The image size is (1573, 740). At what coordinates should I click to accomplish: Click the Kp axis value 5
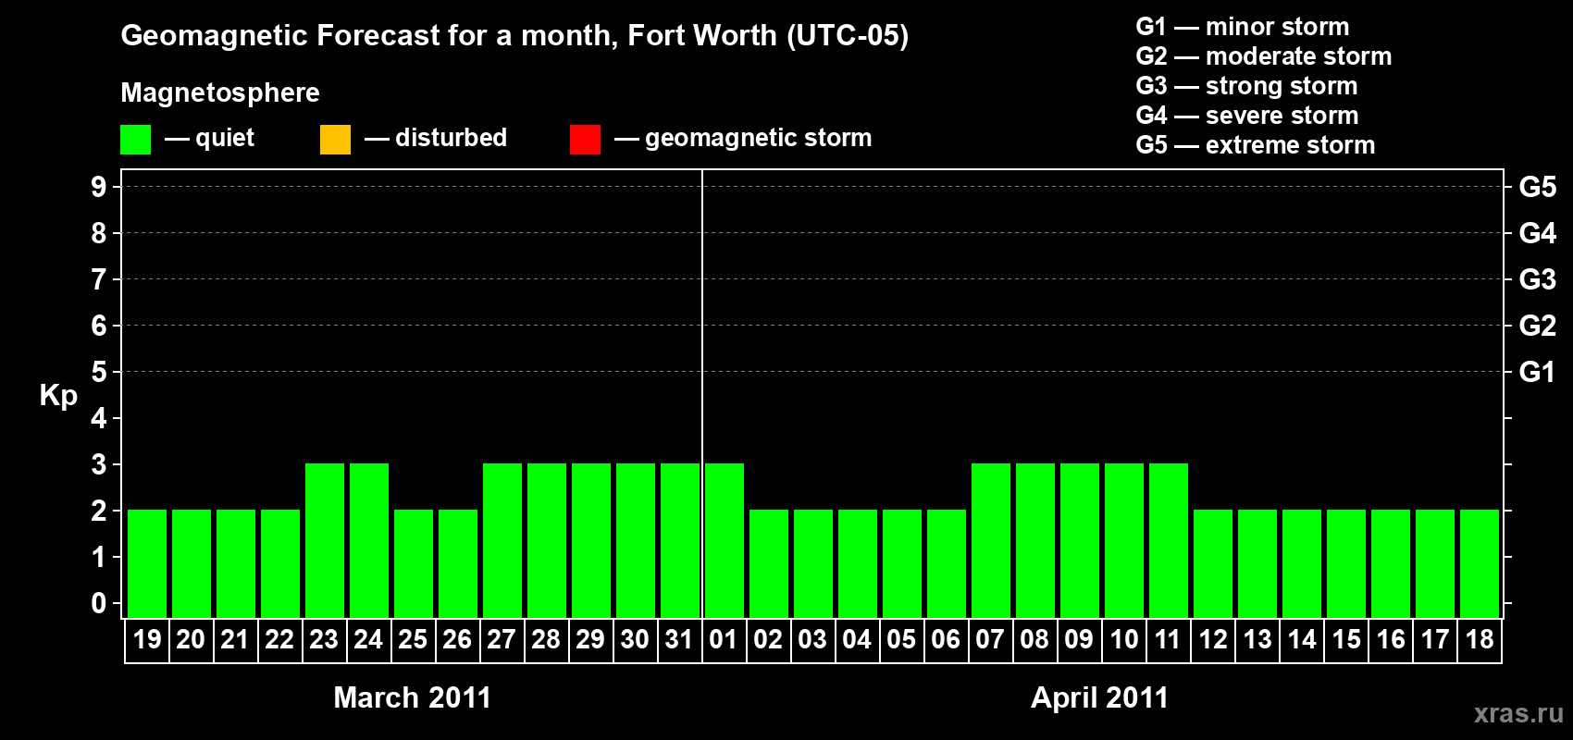[99, 372]
